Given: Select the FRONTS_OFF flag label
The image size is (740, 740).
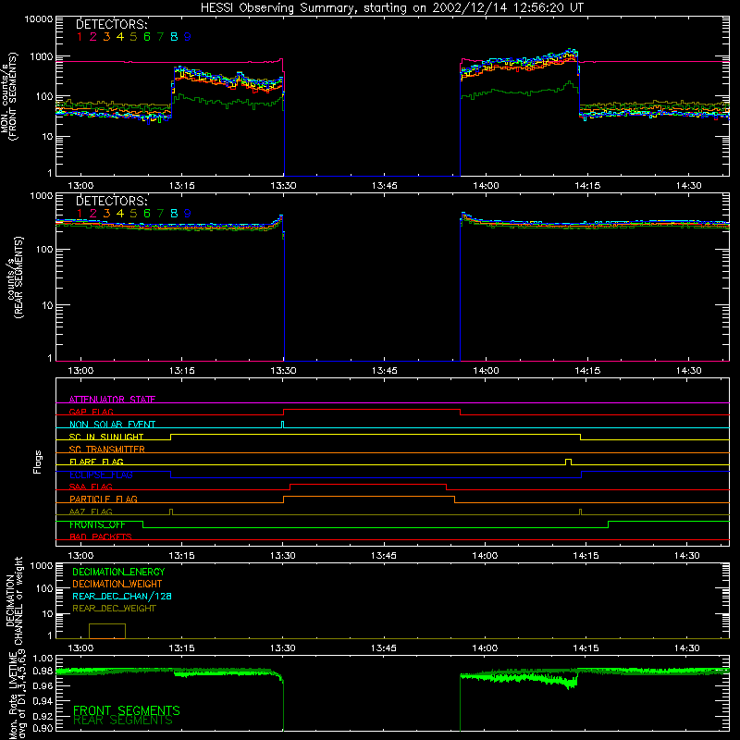Looking at the screenshot, I should [97, 524].
